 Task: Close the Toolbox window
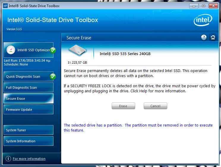pos(213,6)
